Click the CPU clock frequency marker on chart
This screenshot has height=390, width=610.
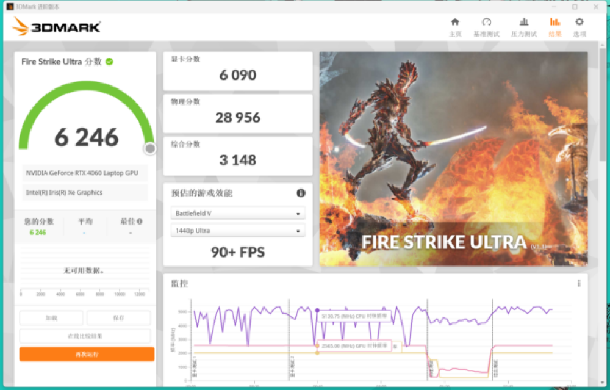(x=317, y=311)
